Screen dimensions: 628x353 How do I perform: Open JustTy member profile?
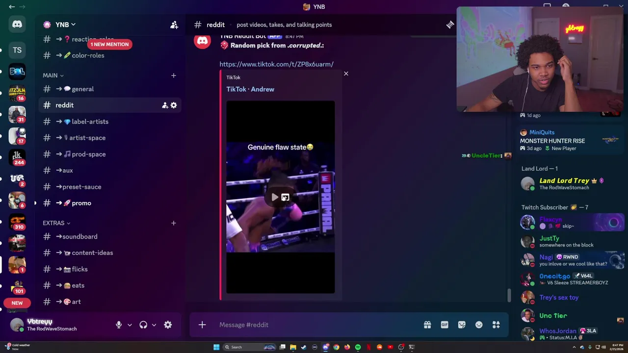coord(572,241)
